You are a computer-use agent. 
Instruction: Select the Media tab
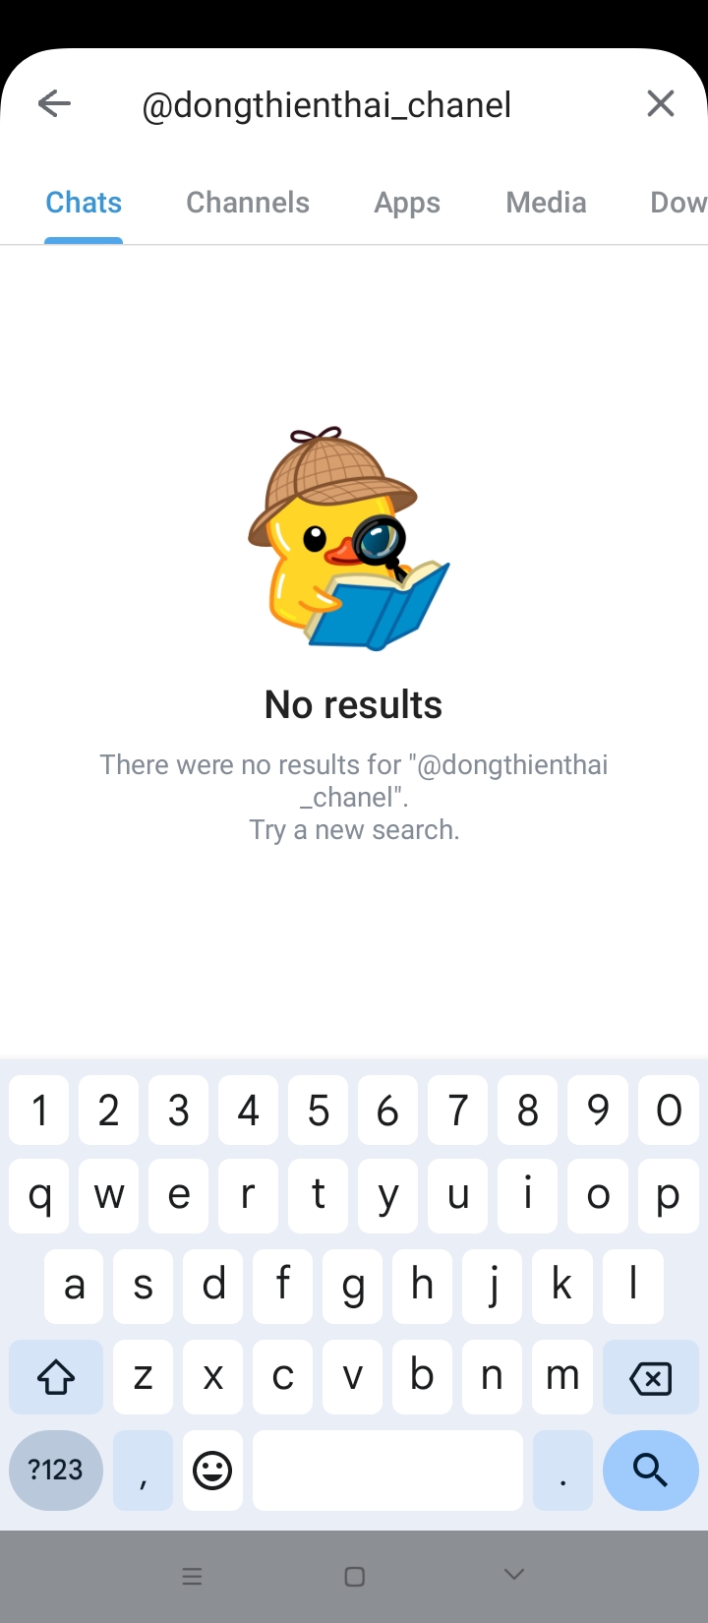tap(546, 203)
